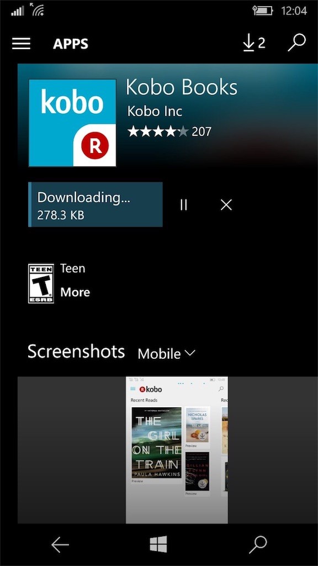
Task: Tap the bottom navigation bar search icon
Action: point(258,544)
